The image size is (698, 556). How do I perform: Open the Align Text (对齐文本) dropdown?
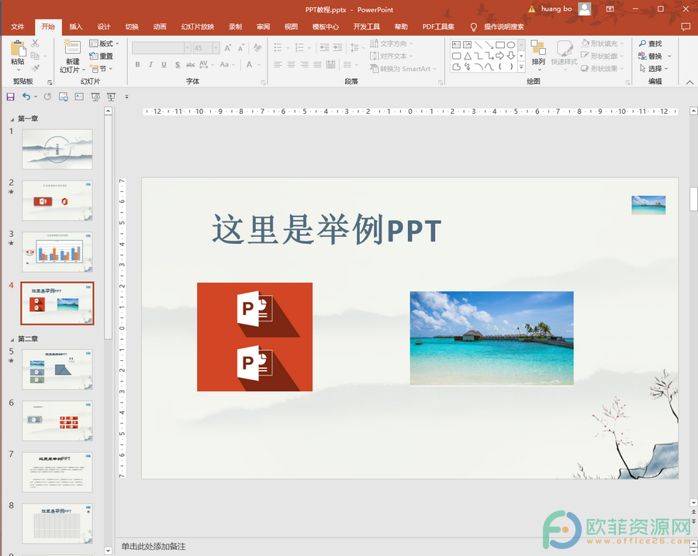[392, 56]
